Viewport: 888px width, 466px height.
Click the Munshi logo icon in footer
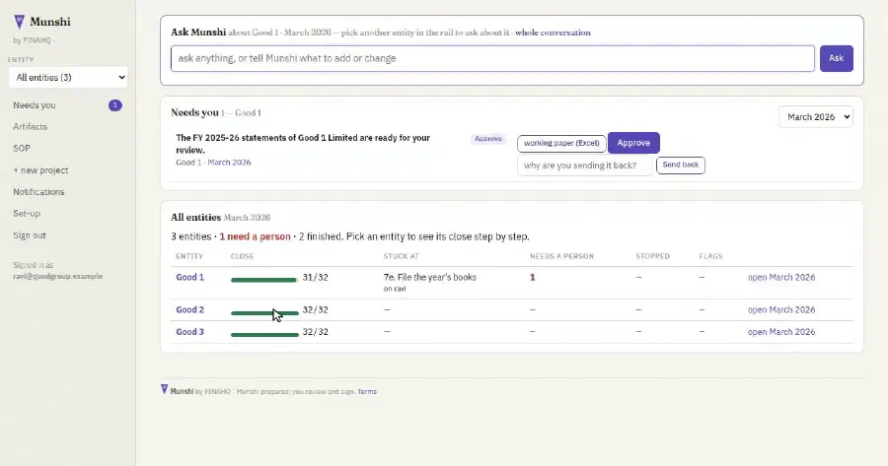[x=164, y=390]
